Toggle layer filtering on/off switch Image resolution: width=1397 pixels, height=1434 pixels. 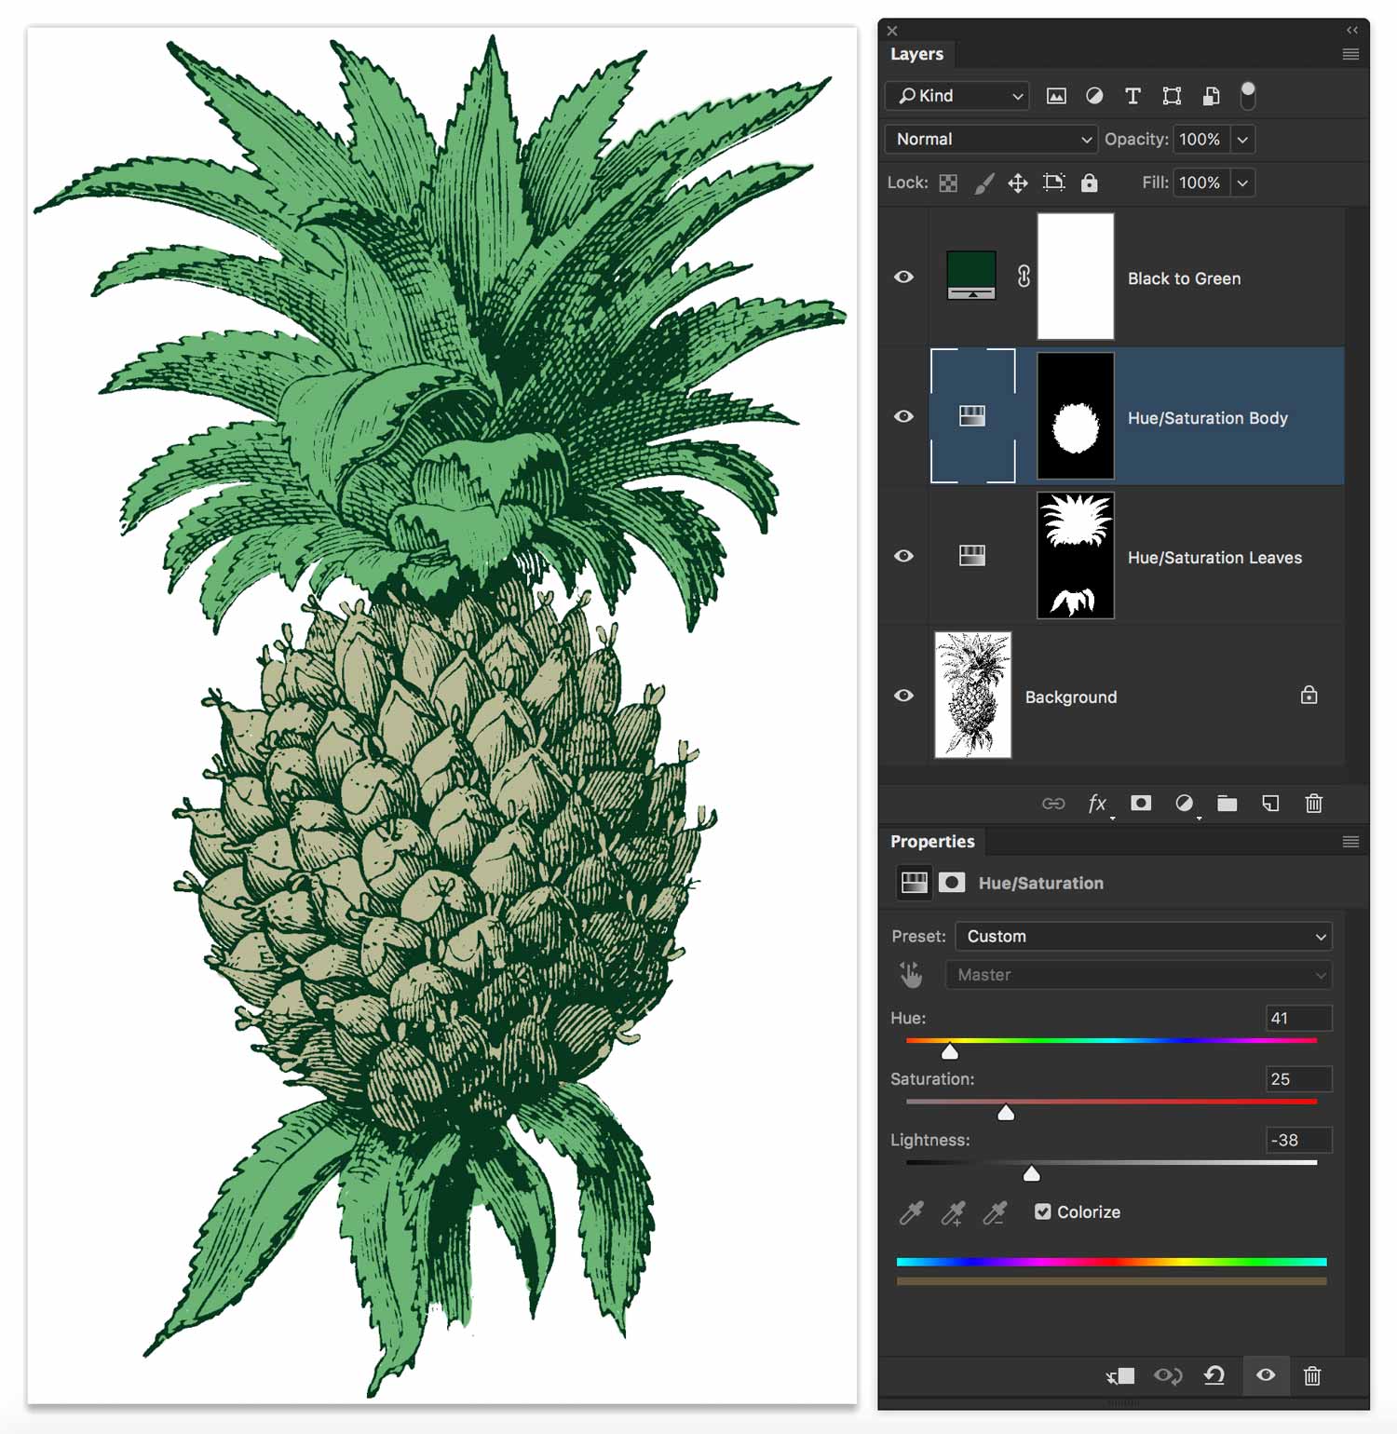pyautogui.click(x=1248, y=95)
